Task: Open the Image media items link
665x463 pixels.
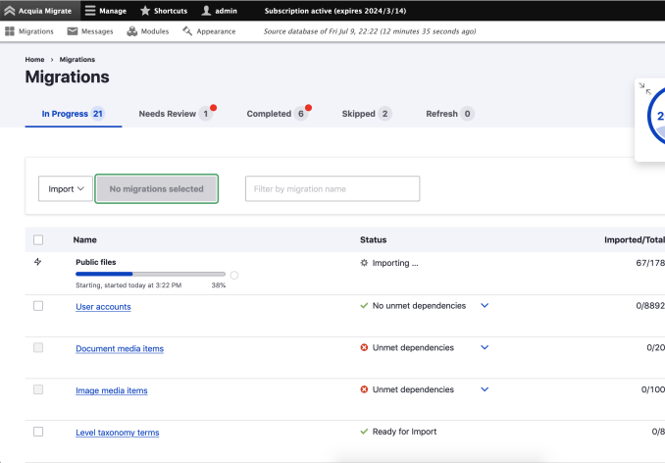Action: (112, 390)
